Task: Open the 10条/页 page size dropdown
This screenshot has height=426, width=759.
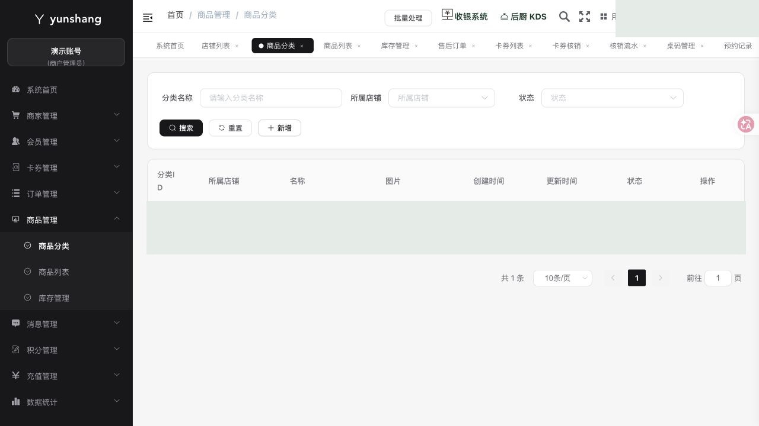Action: click(563, 277)
